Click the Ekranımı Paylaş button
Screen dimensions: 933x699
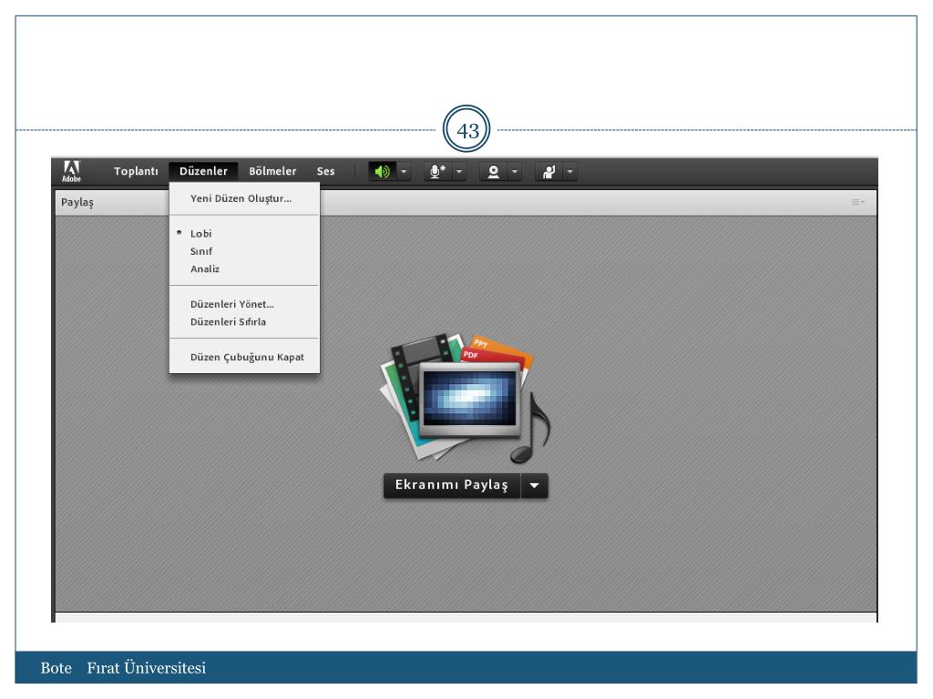coord(452,486)
